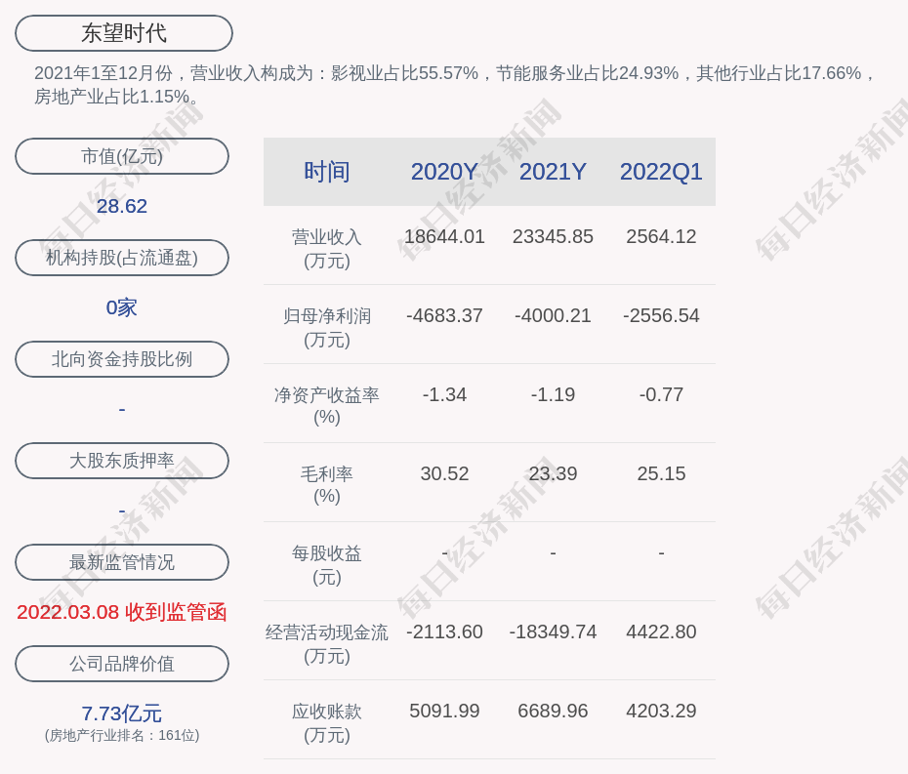Click receivables value 5091.99
Viewport: 908px width, 774px height.
click(x=444, y=711)
